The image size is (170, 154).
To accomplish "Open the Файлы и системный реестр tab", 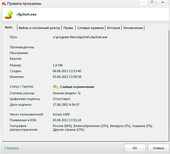I will [x=39, y=28].
